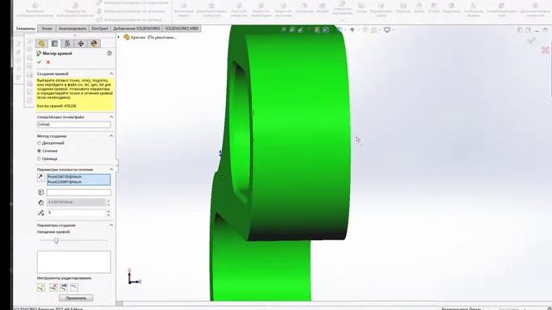The width and height of the screenshot is (552, 310).
Task: Click the horizontal scrollbar left arrow
Action: pyautogui.click(x=119, y=303)
